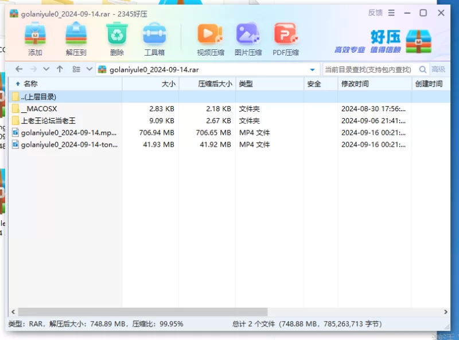Open the hamburger main menu icon
Viewport: 459px width, 340px height.
[x=391, y=13]
